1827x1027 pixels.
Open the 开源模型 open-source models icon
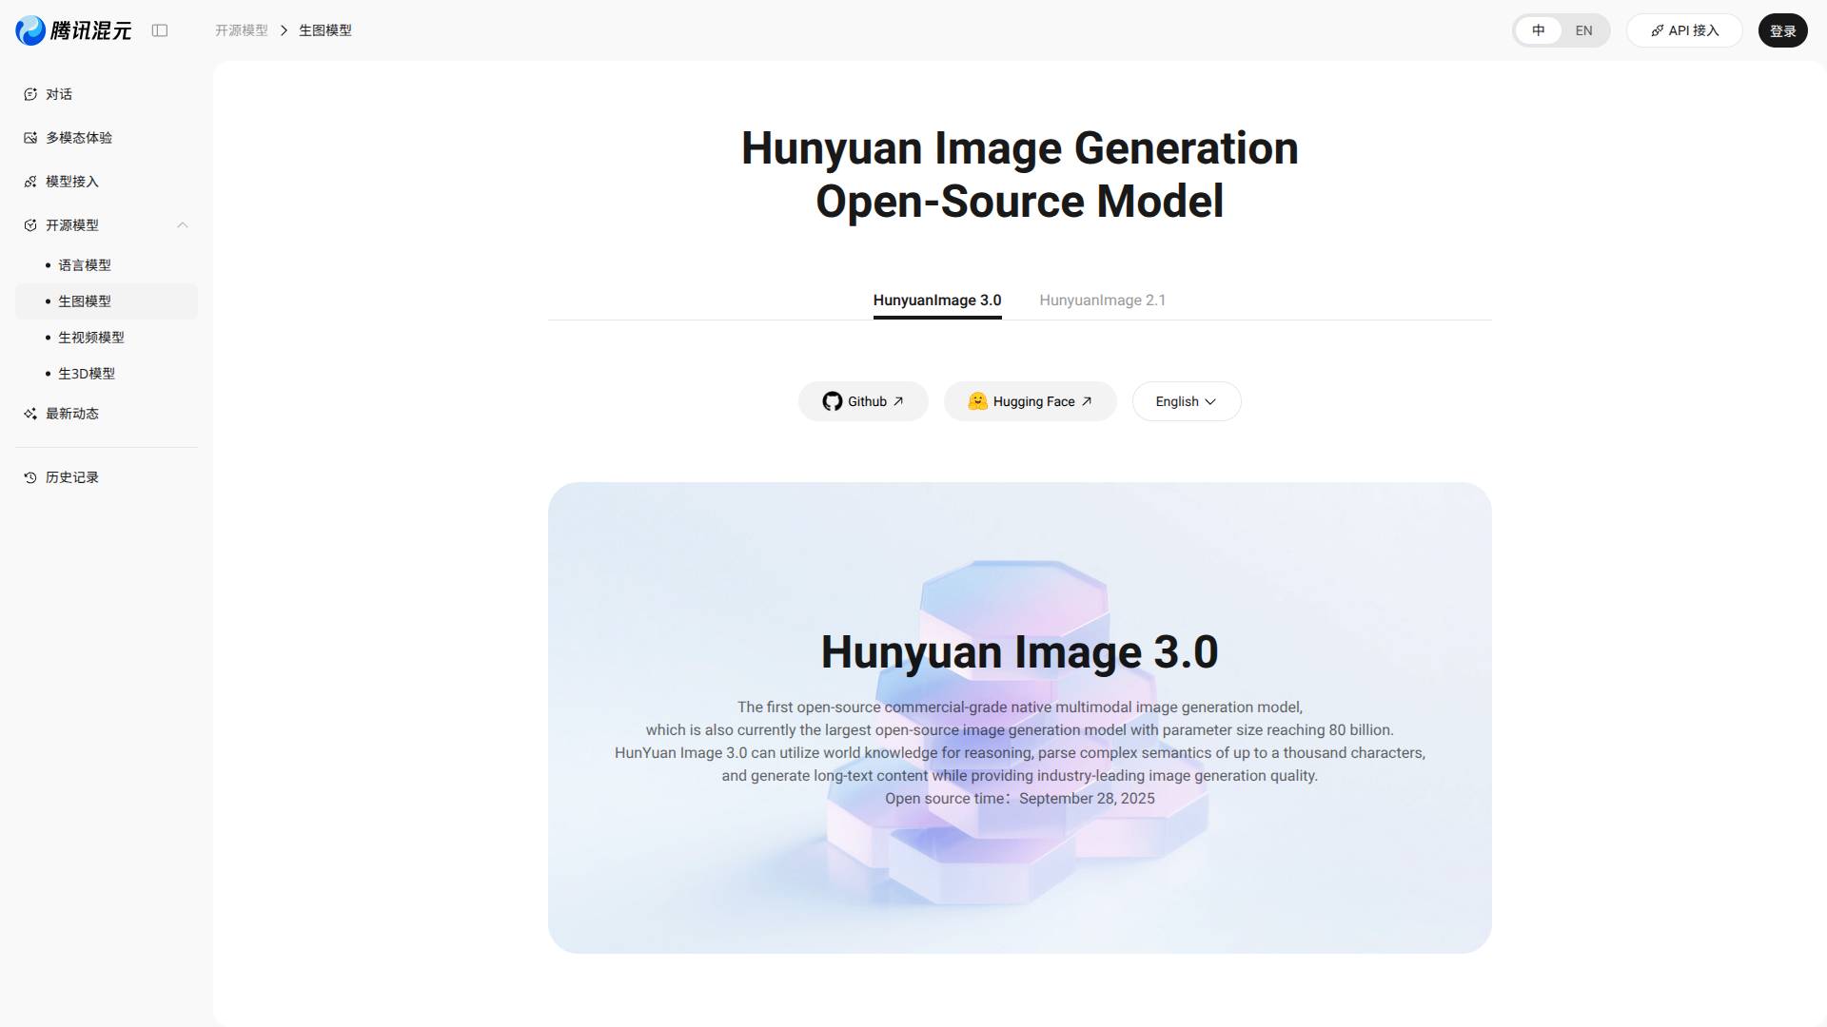30,224
